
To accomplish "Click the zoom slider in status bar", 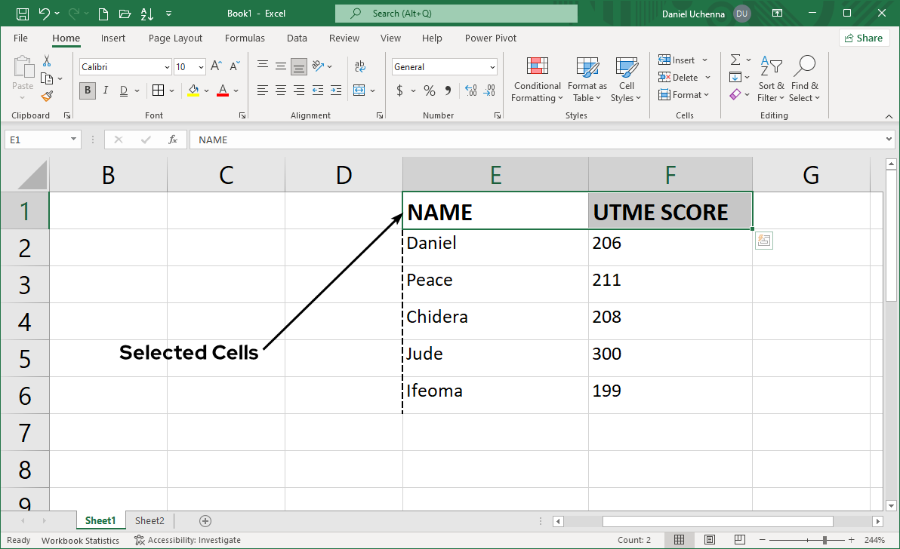I will pos(824,540).
